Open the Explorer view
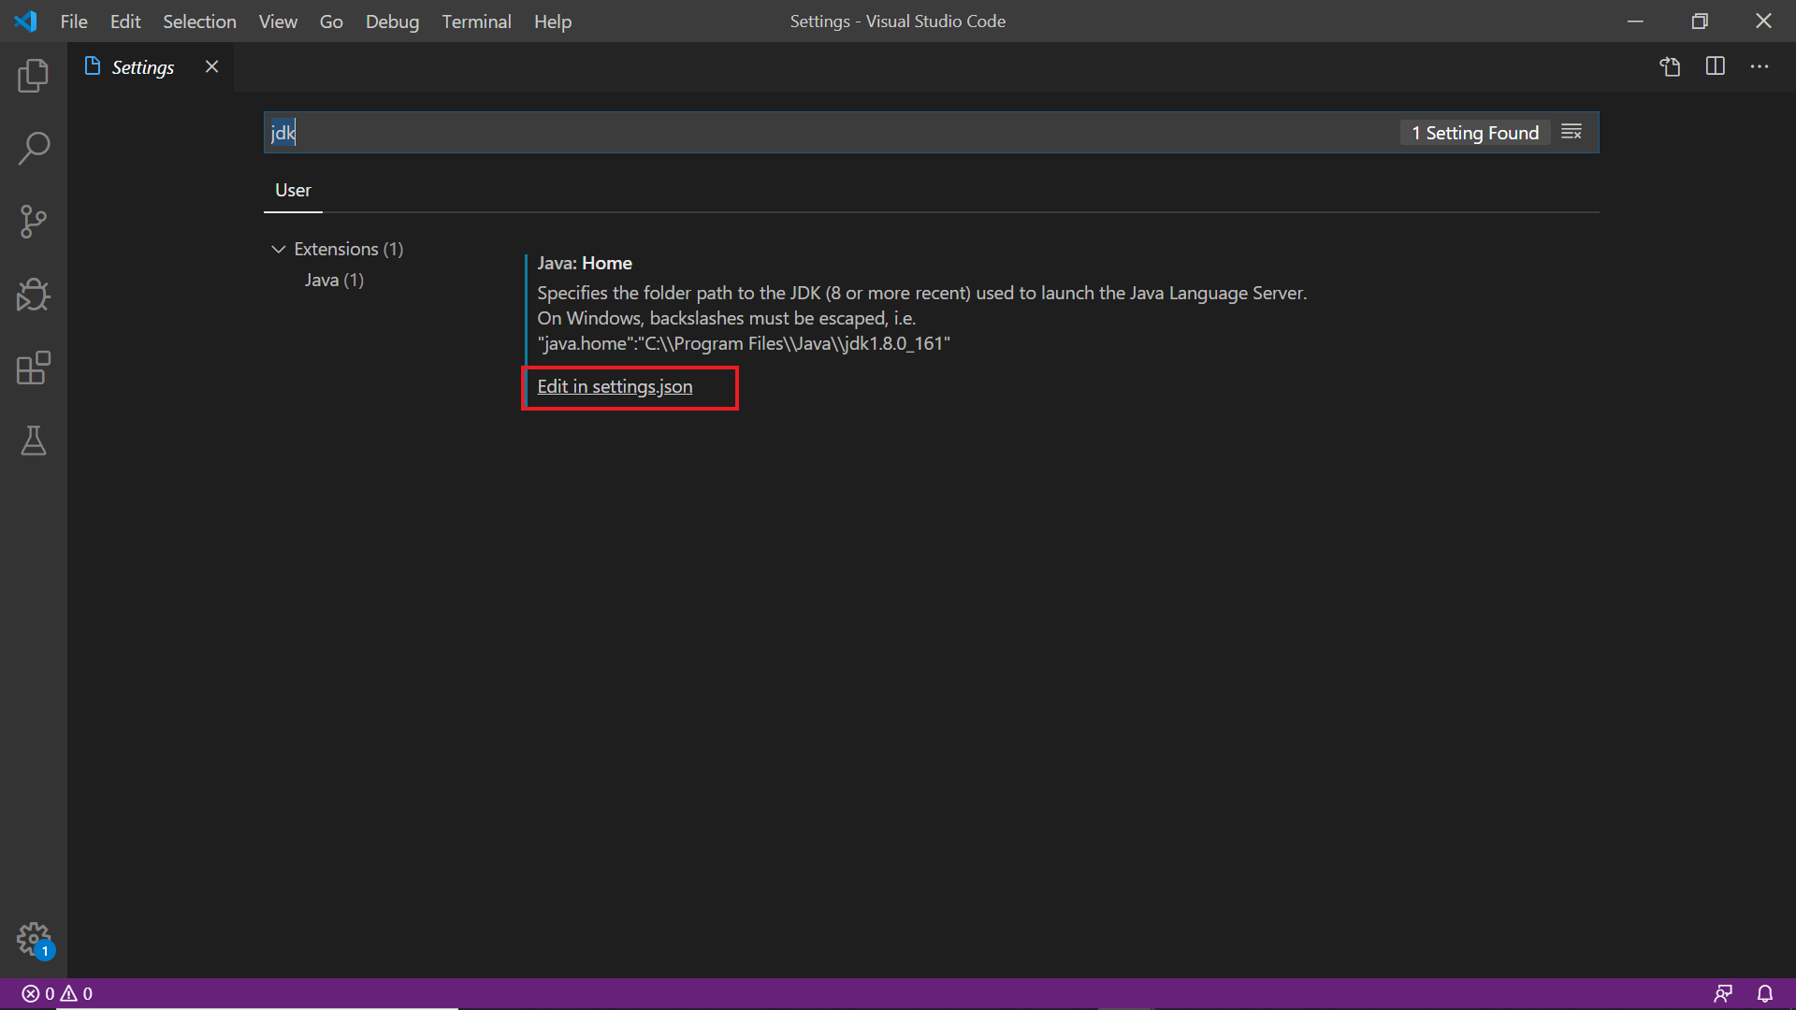 (34, 76)
